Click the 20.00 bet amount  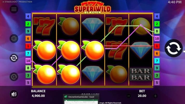coord(142,96)
